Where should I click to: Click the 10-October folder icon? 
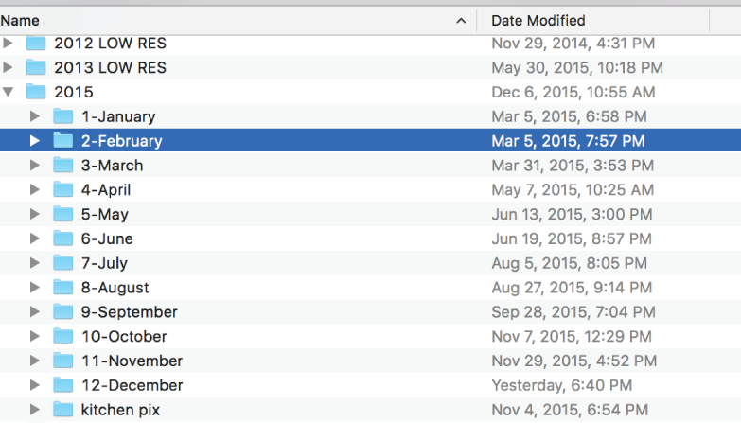point(62,336)
